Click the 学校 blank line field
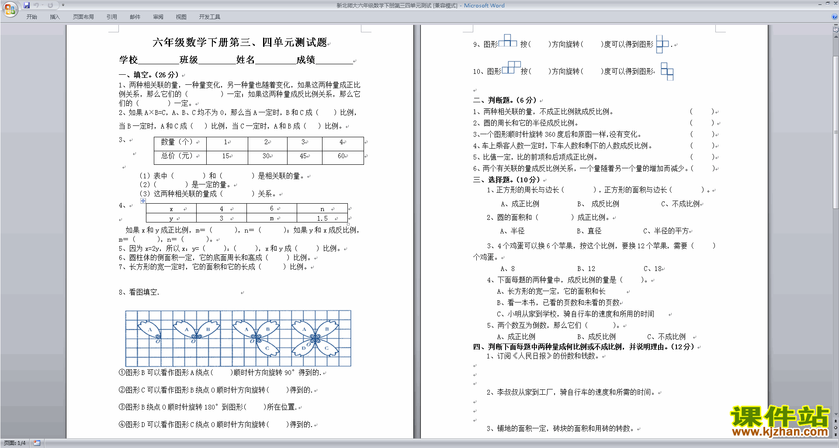 pos(158,60)
